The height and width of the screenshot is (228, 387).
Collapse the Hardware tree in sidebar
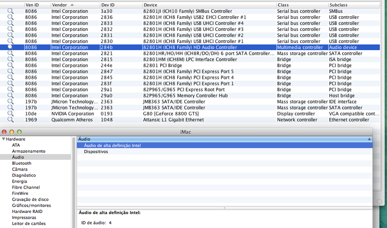click(3, 139)
